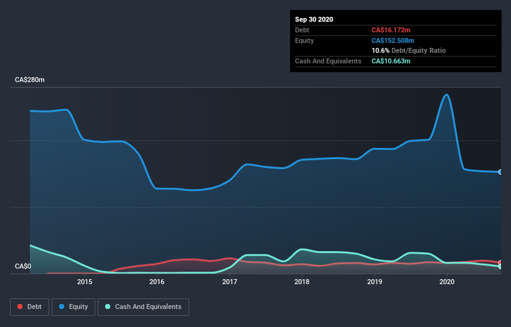Click the 2020 x-axis label
511x327 pixels.
[447, 282]
